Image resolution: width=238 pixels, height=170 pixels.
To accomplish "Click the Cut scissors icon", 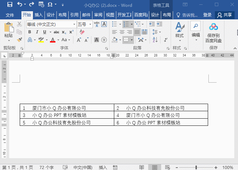I will point(19,24).
